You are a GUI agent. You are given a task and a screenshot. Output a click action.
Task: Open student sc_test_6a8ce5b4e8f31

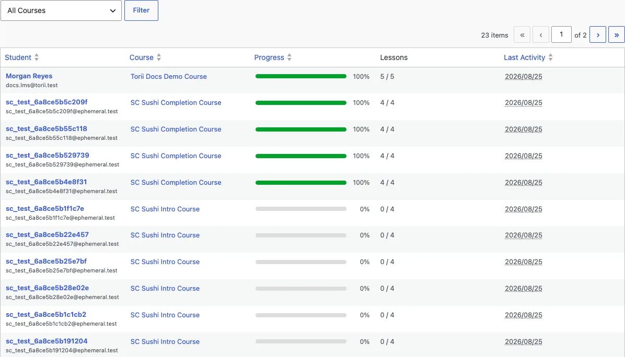46,182
